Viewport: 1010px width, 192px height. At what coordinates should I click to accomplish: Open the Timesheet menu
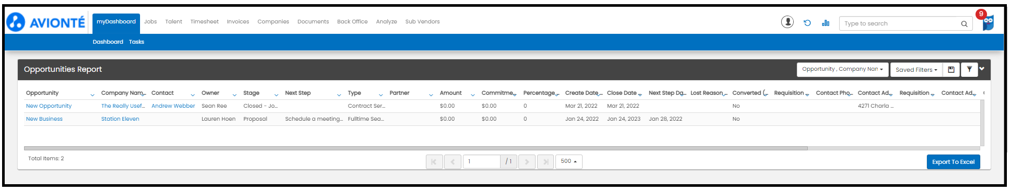204,22
